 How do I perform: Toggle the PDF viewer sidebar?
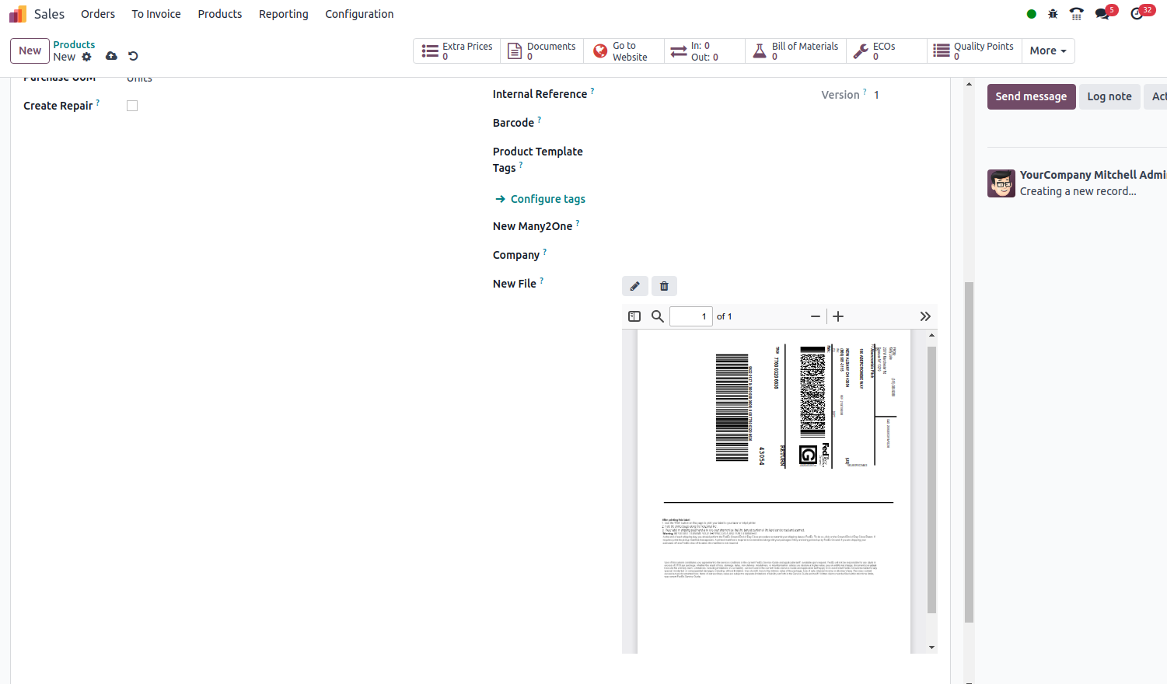[634, 316]
